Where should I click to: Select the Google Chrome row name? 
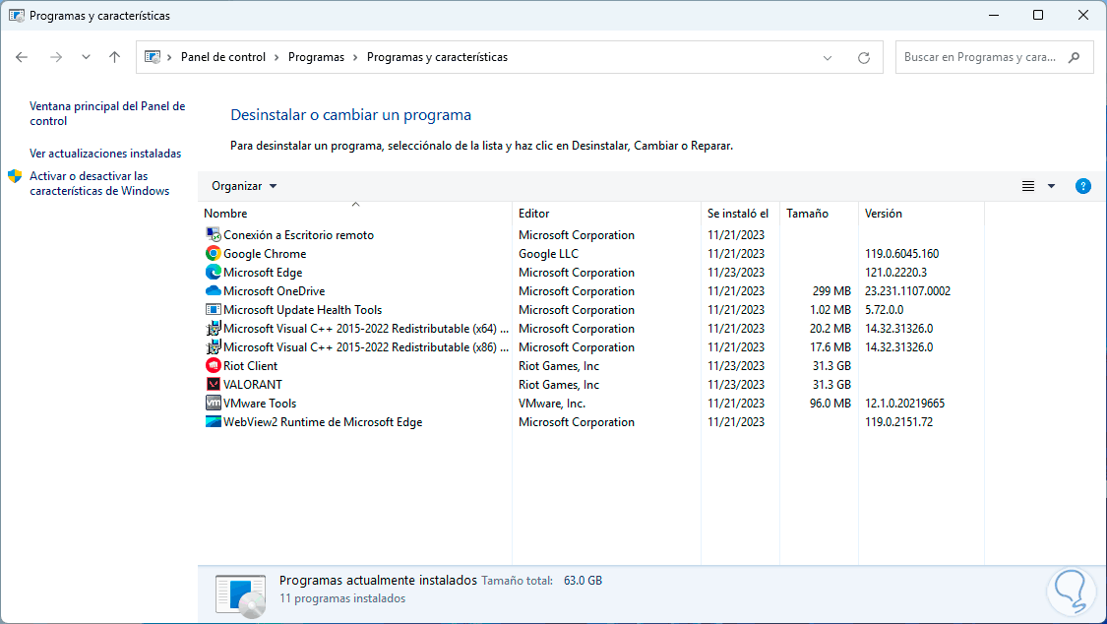coord(265,253)
